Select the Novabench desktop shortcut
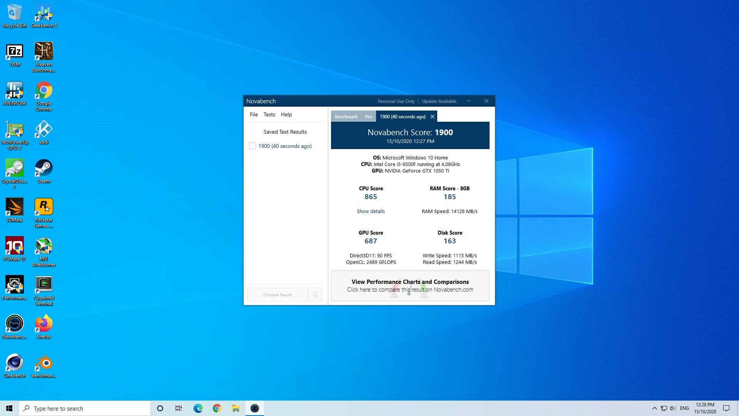 pyautogui.click(x=15, y=327)
